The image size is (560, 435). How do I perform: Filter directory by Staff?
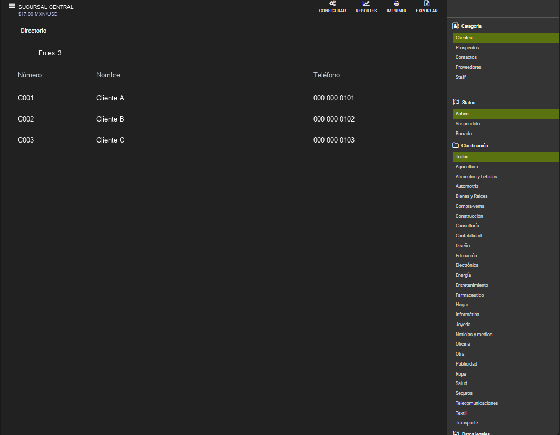click(x=460, y=77)
